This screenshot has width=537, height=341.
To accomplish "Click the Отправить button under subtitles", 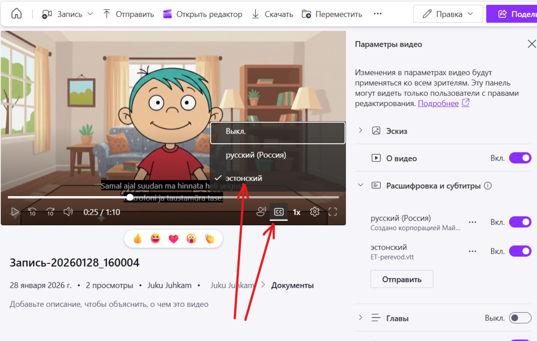I will 402,279.
